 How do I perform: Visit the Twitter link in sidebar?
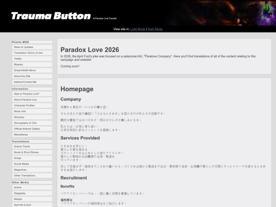point(32,59)
